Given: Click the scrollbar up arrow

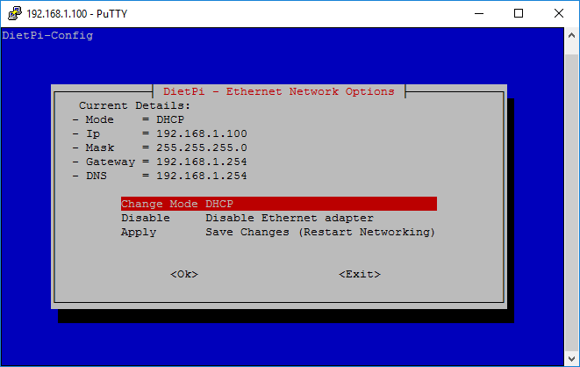Looking at the screenshot, I should coord(571,35).
